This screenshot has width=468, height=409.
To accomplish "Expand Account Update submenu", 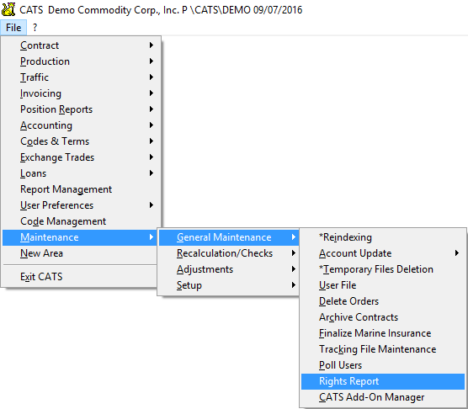I will point(383,253).
